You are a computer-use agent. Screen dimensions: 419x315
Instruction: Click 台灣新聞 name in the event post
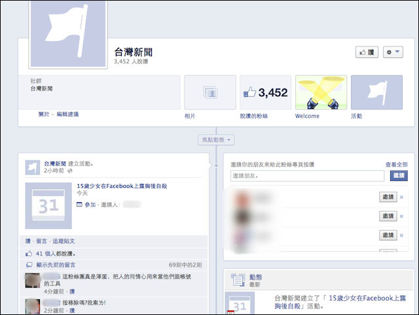(55, 164)
